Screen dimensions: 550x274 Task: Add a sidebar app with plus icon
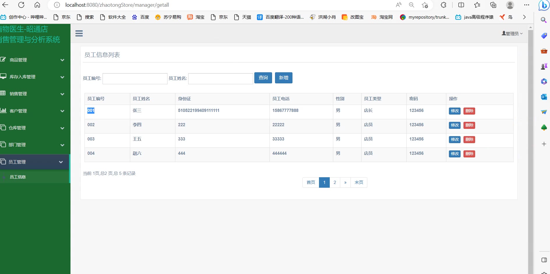tap(544, 144)
